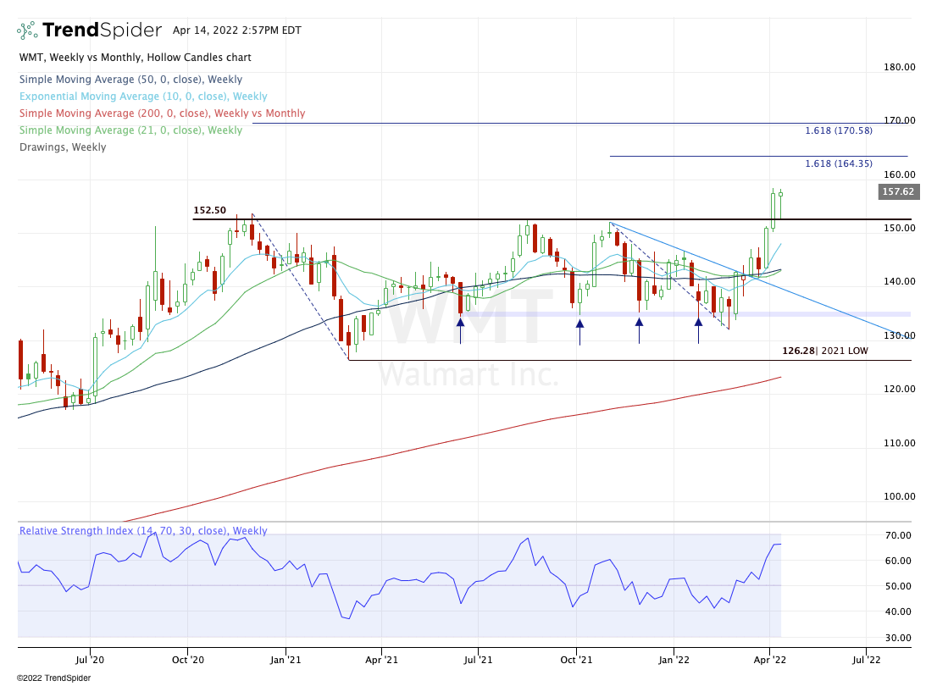Click the 120.00 price axis label
This screenshot has height=686, width=937.
[900, 389]
